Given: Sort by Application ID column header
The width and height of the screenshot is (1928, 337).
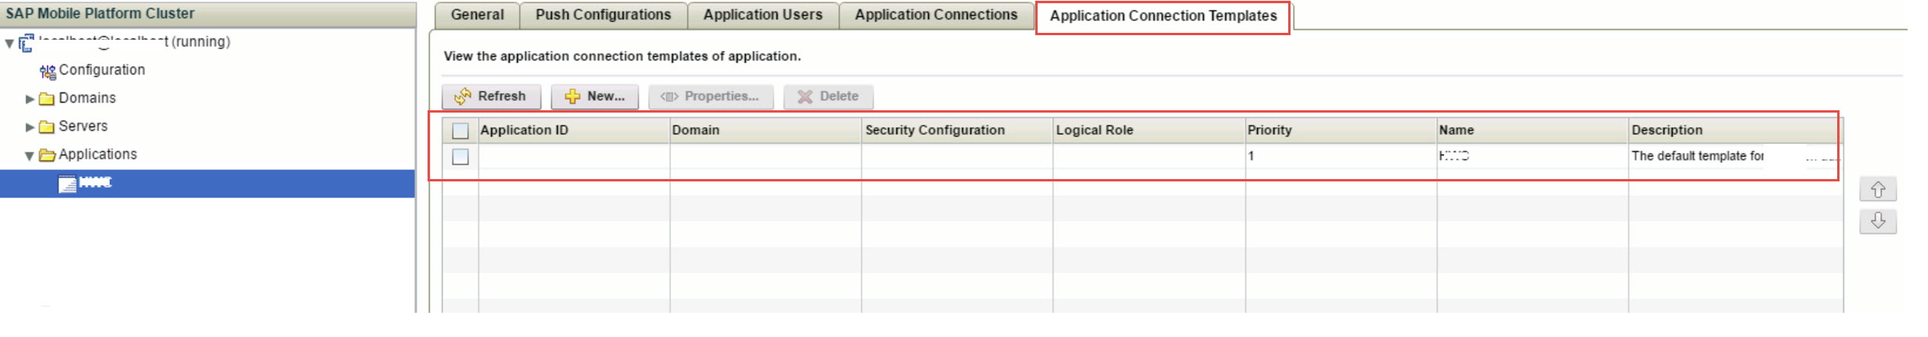Looking at the screenshot, I should point(574,131).
